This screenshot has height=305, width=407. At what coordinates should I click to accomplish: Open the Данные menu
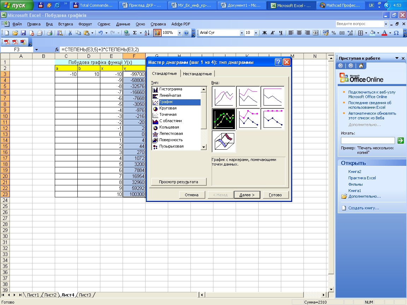[x=123, y=24]
